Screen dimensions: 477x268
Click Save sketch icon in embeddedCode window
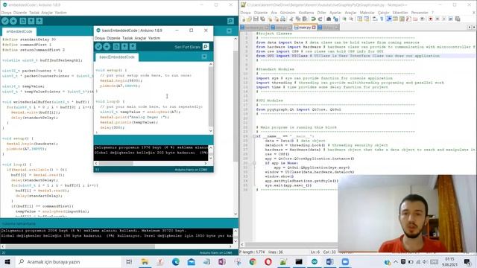pyautogui.click(x=40, y=21)
